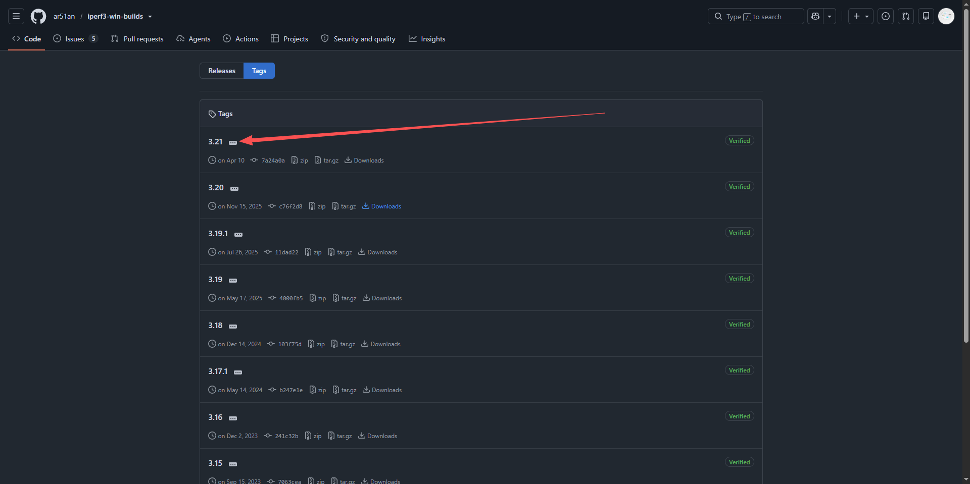The image size is (970, 484).
Task: Open Downloads for tag 3.19
Action: (382, 298)
